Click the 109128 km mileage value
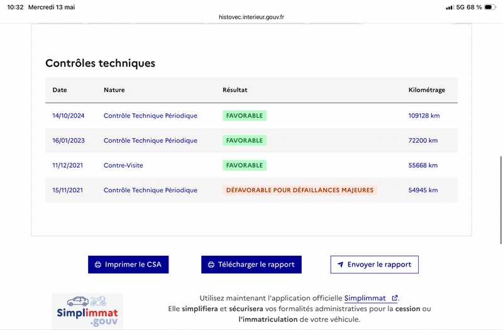503x330 pixels. click(424, 116)
